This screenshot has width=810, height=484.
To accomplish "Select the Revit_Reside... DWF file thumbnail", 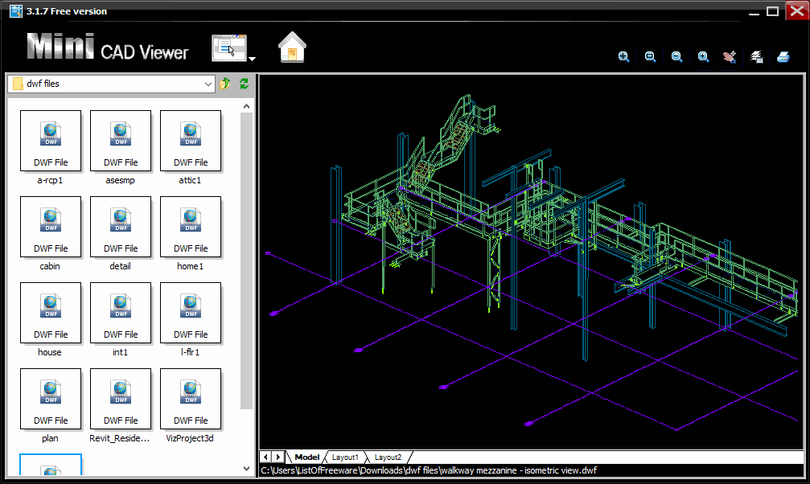I will (121, 399).
